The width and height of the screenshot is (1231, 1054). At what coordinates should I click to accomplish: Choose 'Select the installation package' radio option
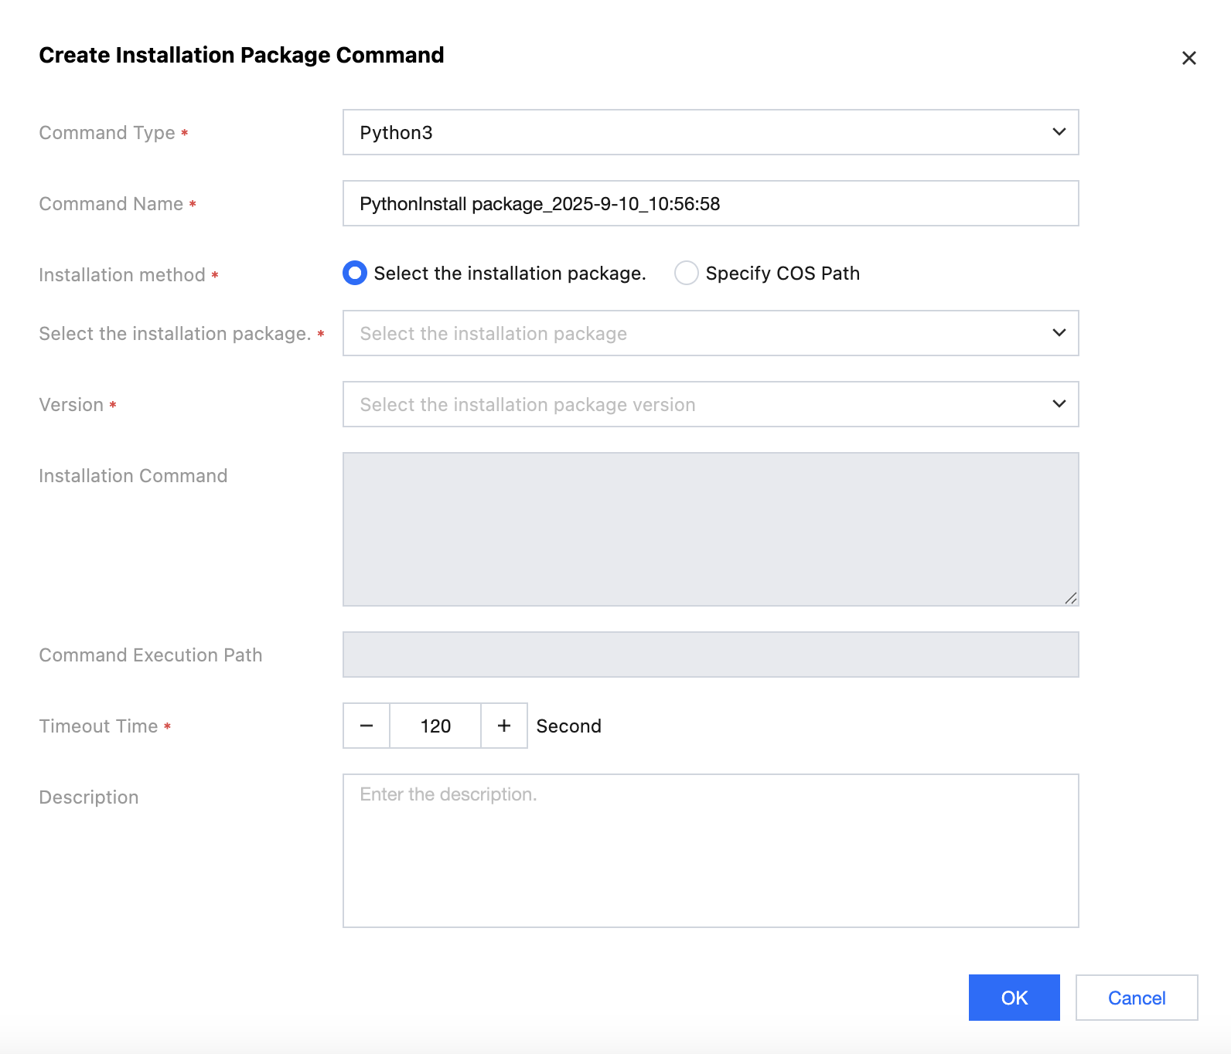click(x=355, y=273)
